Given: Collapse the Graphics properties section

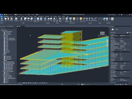Looking at the screenshot, I should point(130,37).
